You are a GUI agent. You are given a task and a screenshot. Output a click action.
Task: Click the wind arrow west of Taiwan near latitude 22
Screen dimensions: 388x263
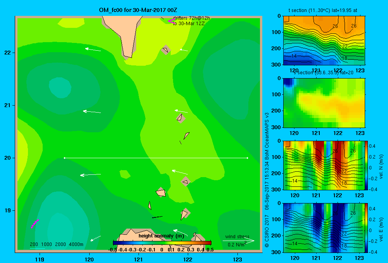[x=93, y=50]
